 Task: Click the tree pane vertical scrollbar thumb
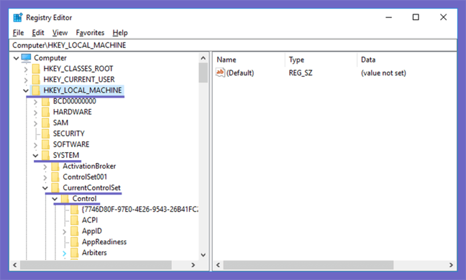[x=203, y=73]
